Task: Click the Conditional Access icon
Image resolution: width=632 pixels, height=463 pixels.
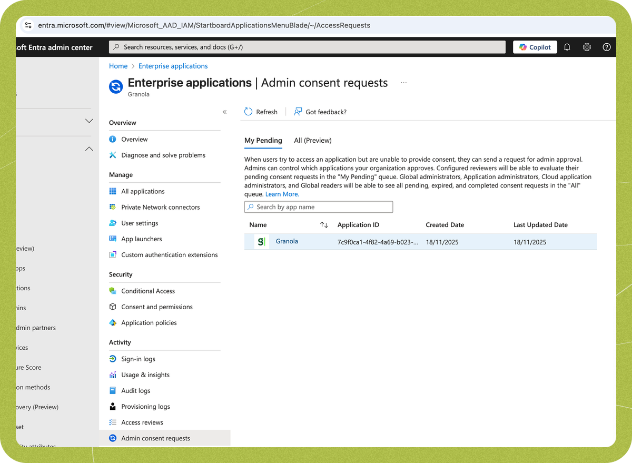Action: [112, 291]
